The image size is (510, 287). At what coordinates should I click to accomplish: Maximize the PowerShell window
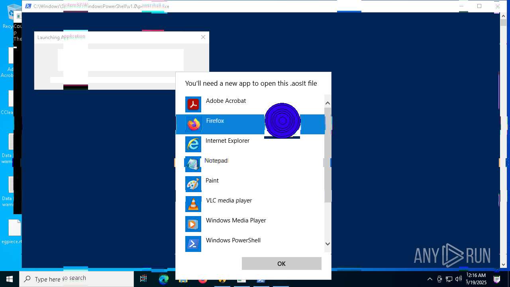click(479, 6)
